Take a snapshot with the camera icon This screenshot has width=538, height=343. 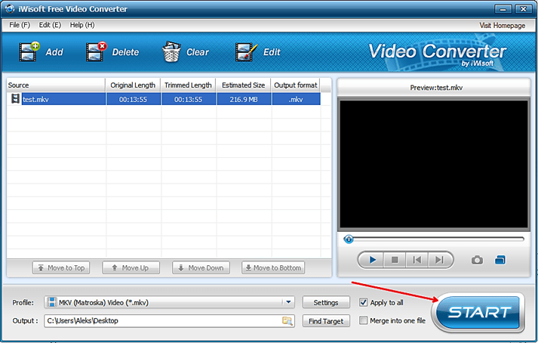coord(477,260)
